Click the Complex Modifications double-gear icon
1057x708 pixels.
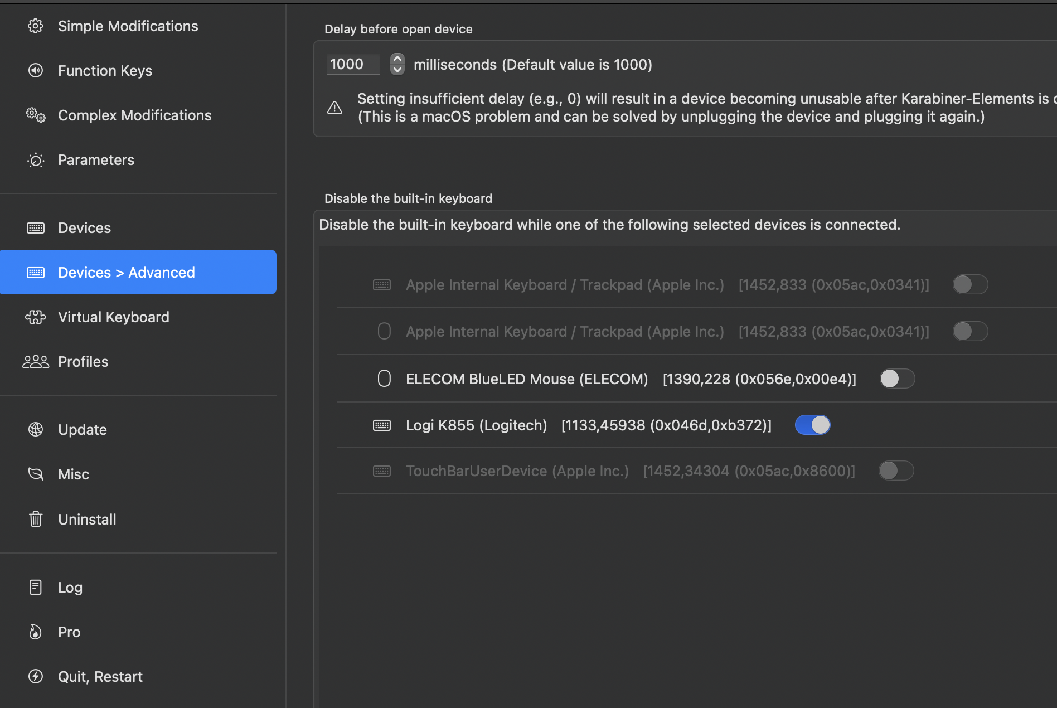[x=36, y=115]
